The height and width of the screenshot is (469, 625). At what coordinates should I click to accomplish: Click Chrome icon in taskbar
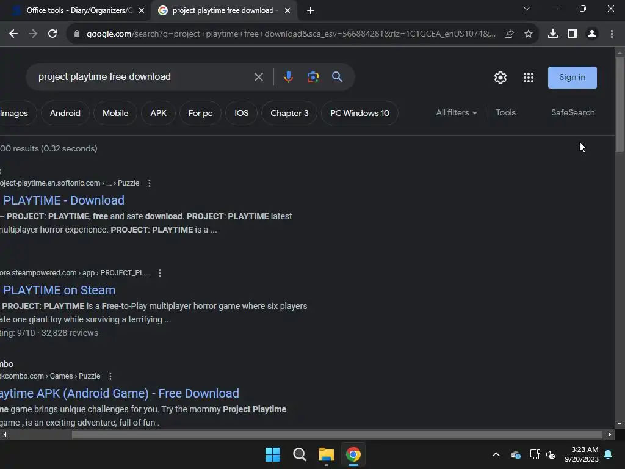pyautogui.click(x=353, y=454)
